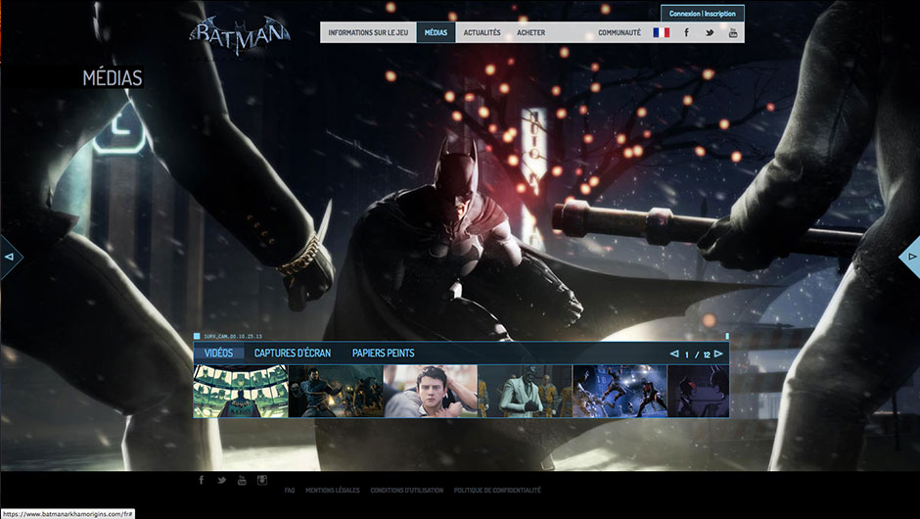The width and height of the screenshot is (920, 519).
Task: Play the white-suited masked villain video thumbnail
Action: pos(526,391)
